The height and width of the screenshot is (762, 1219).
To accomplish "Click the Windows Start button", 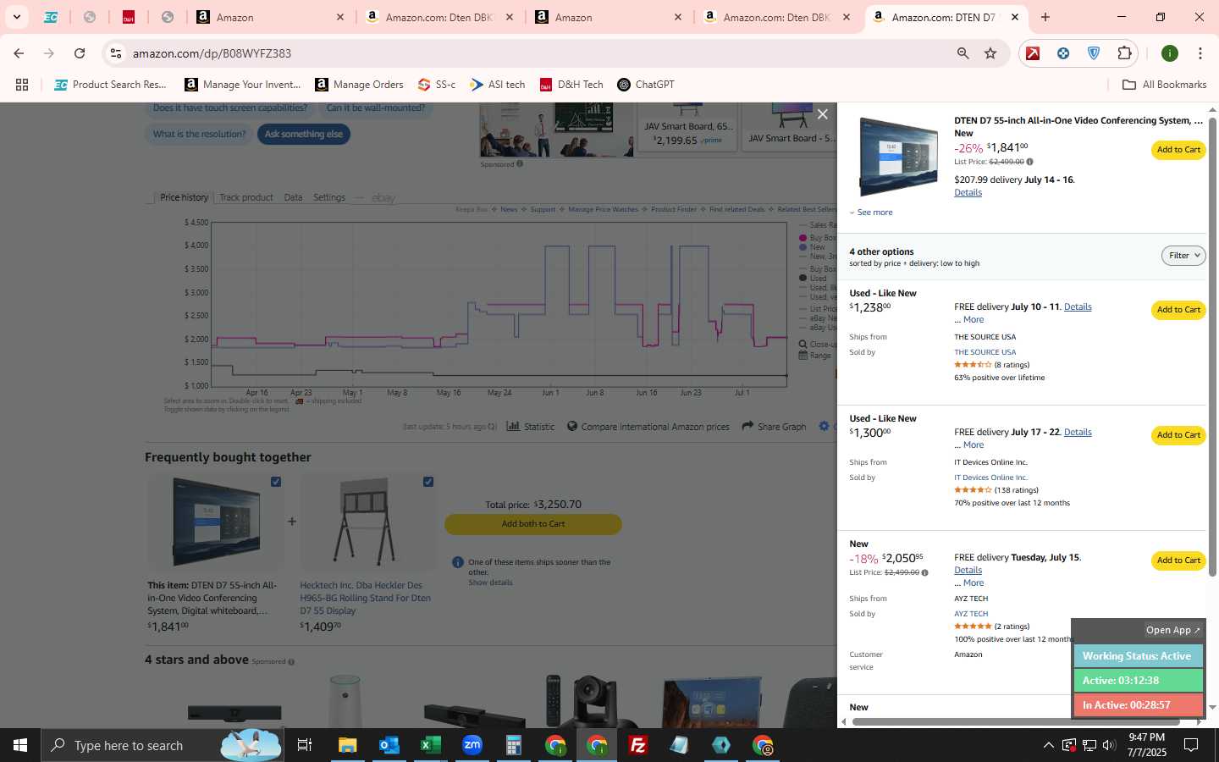I will [x=20, y=745].
